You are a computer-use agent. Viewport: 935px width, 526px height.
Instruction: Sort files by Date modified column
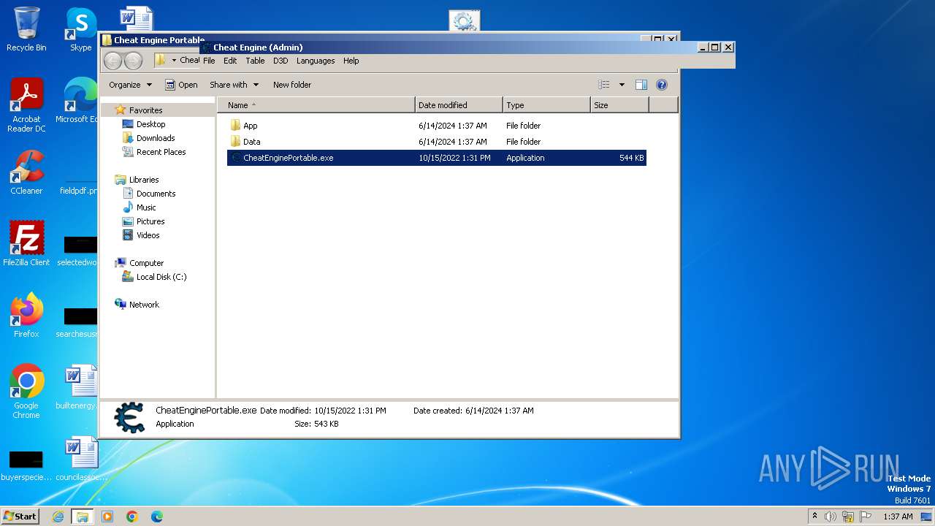coord(459,105)
